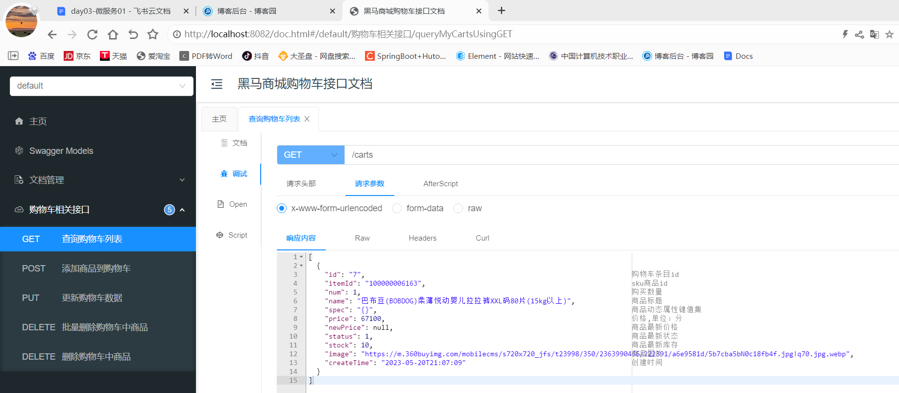Open the 爱淘宝 bookmark
899x393 pixels.
pyautogui.click(x=153, y=56)
